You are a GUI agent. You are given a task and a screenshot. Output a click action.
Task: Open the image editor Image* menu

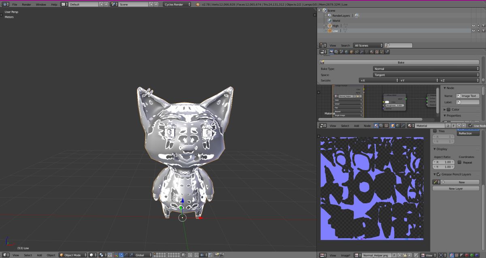tap(346, 255)
